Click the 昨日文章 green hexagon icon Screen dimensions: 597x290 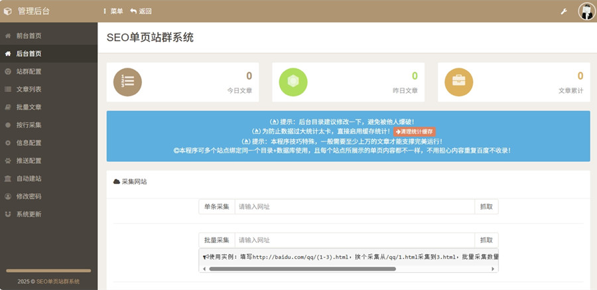(x=293, y=82)
